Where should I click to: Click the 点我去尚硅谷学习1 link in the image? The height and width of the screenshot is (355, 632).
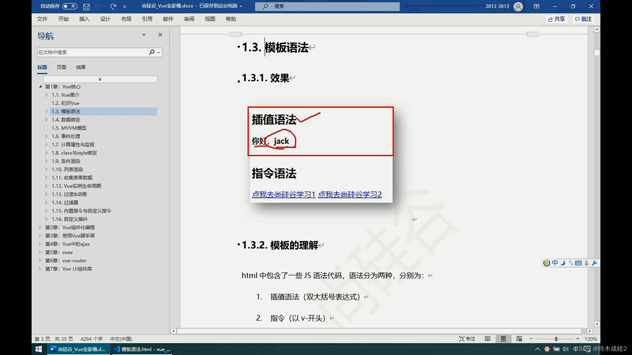283,195
